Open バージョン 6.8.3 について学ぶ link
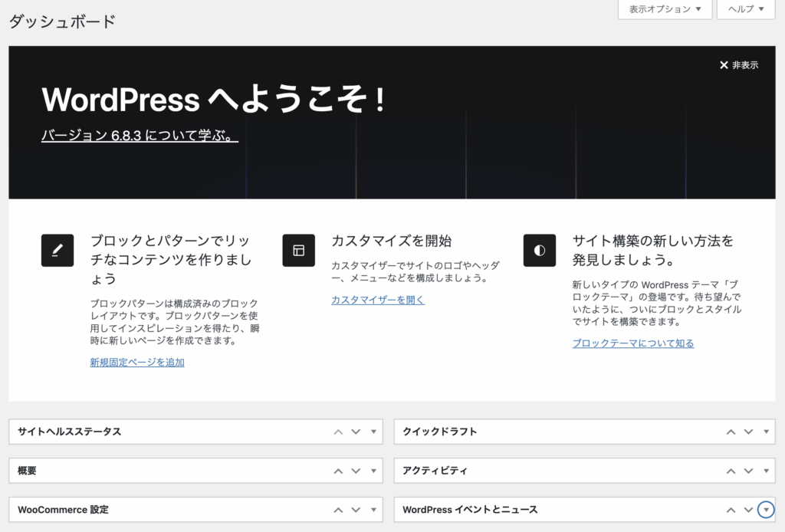 click(140, 136)
